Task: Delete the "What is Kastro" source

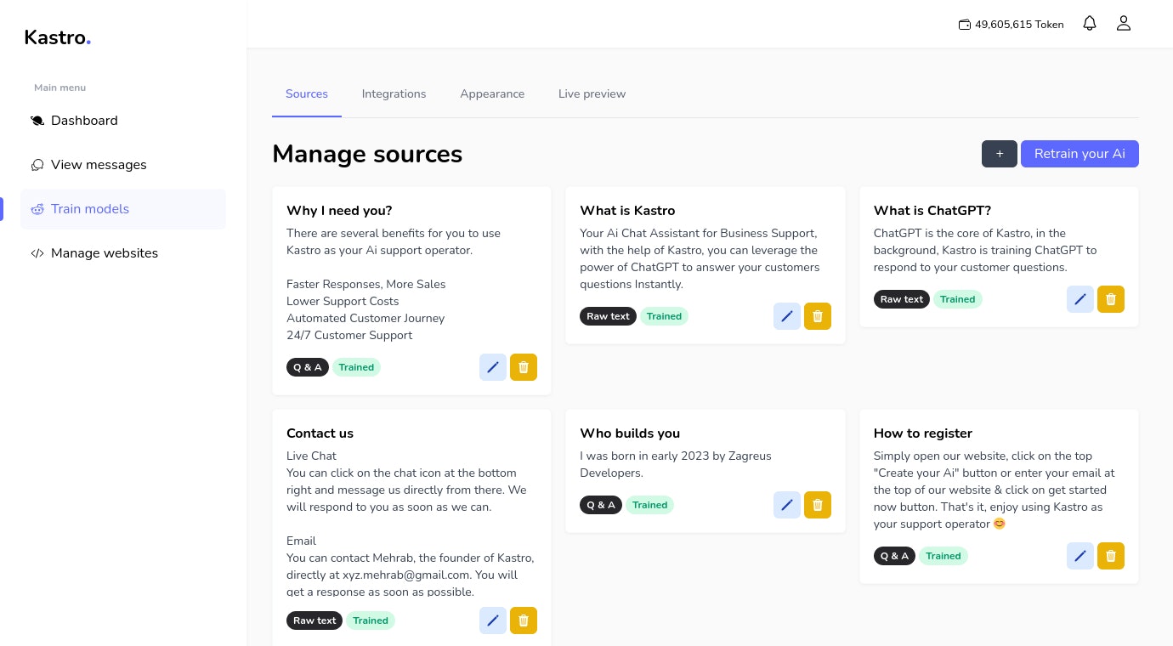Action: coord(818,316)
